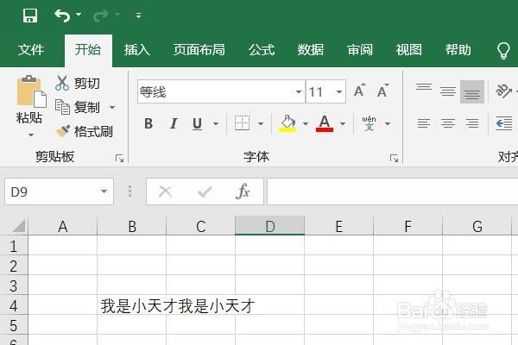Open the phonetic guide dropdown arrow
The height and width of the screenshot is (345, 518).
tap(388, 124)
